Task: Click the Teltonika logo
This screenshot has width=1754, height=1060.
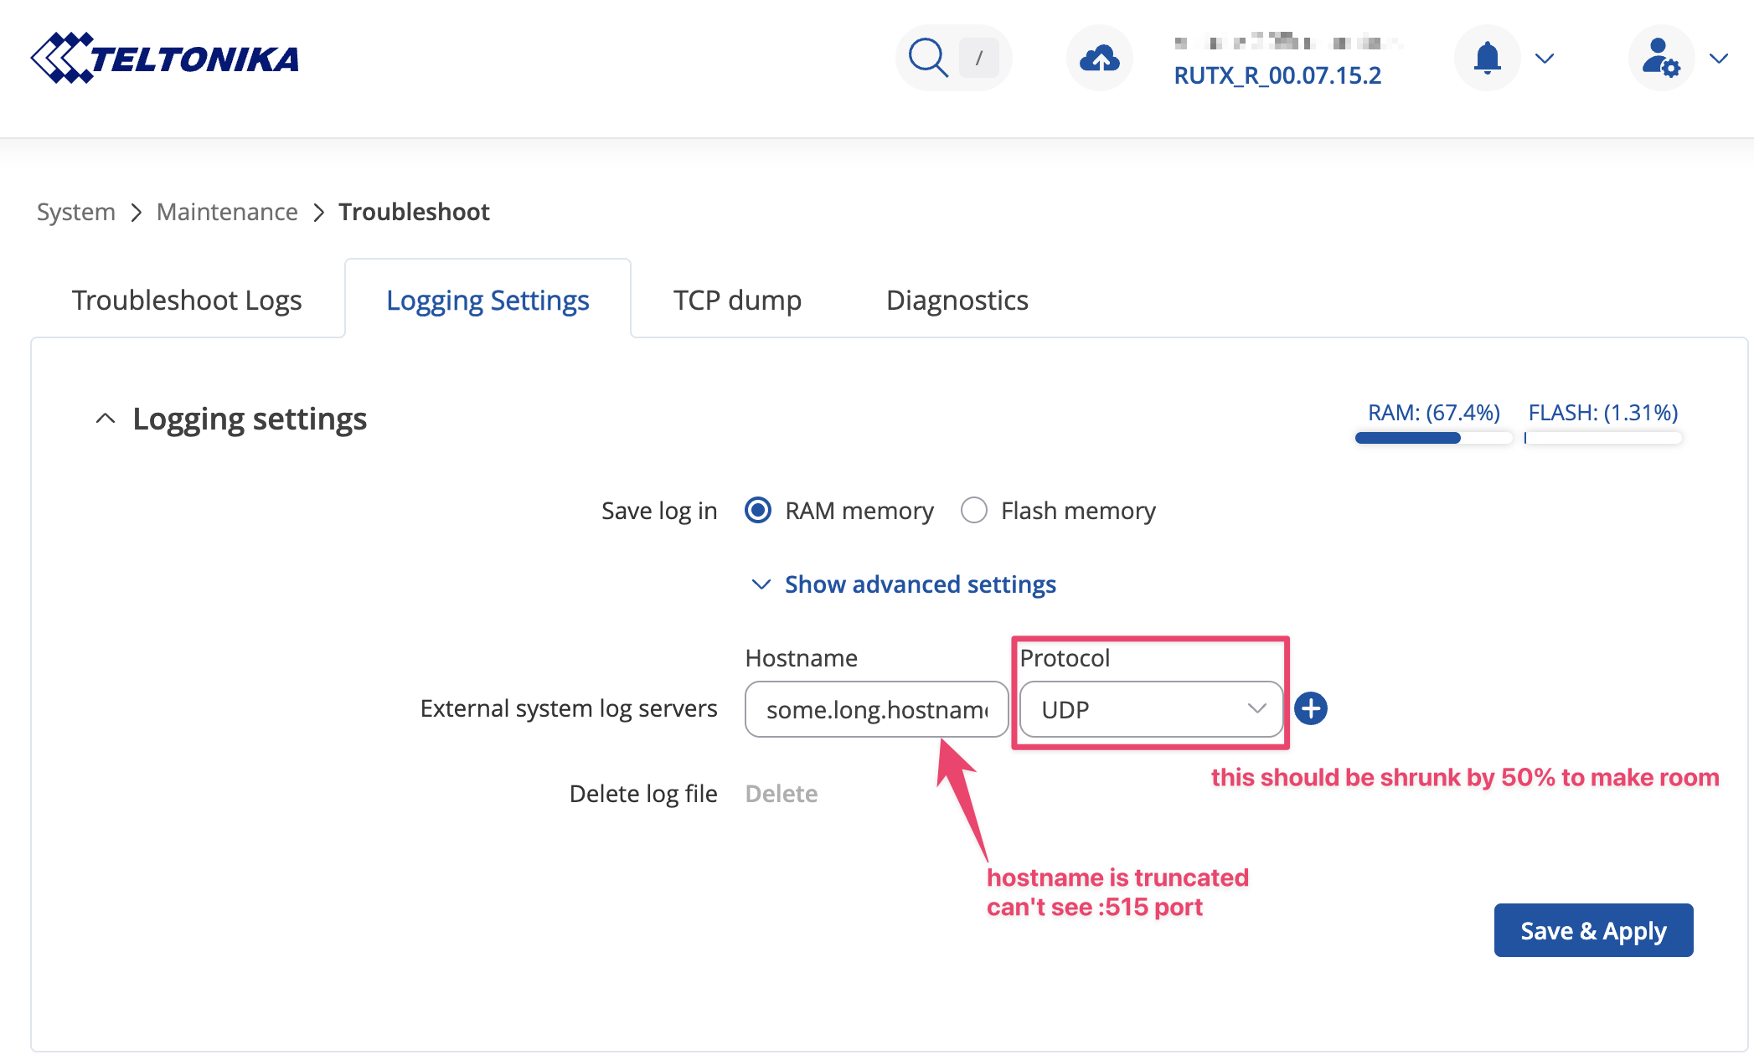Action: click(x=165, y=58)
